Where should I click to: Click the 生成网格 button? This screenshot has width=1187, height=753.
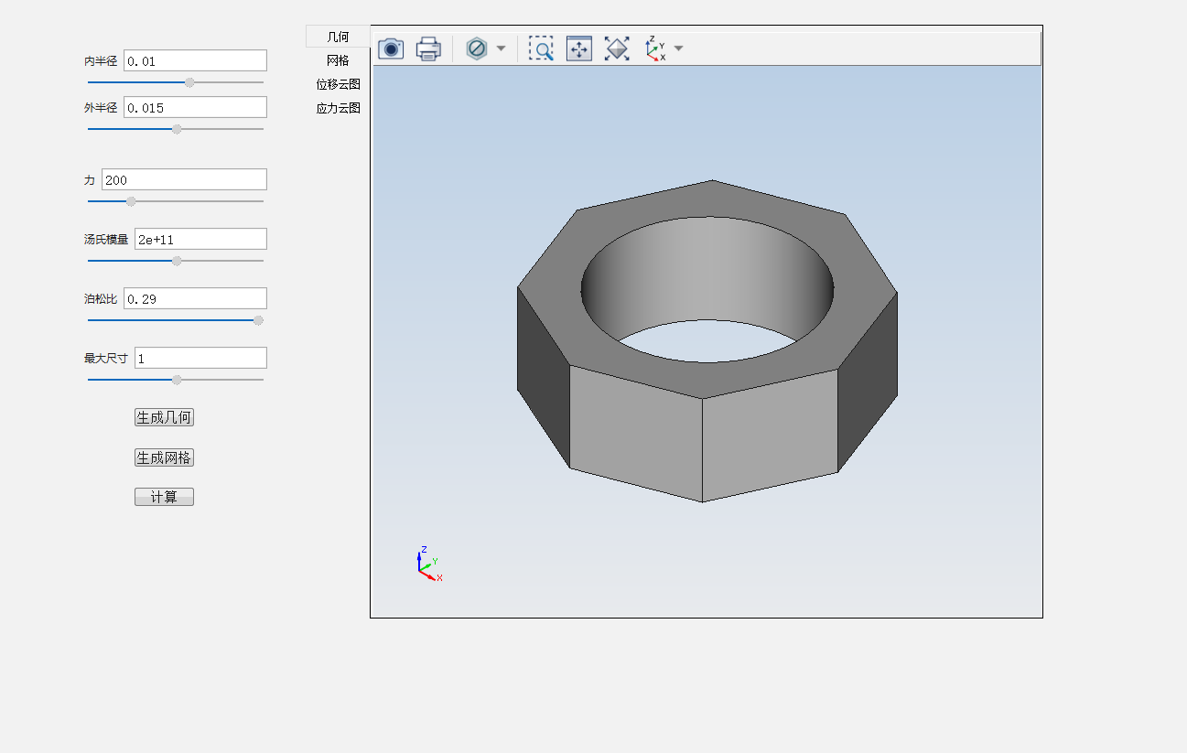coord(164,457)
